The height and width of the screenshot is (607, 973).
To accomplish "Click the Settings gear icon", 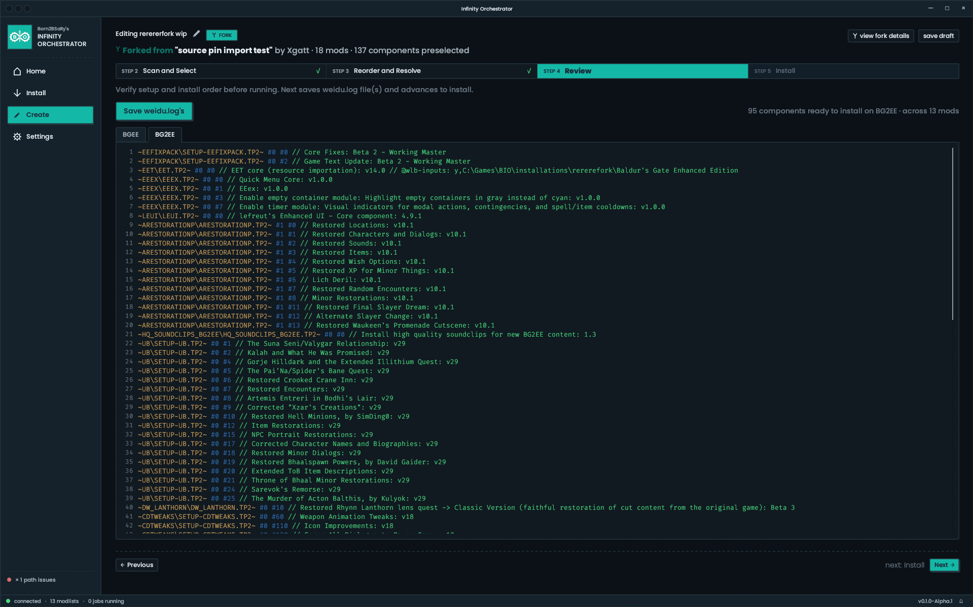I will pyautogui.click(x=17, y=137).
